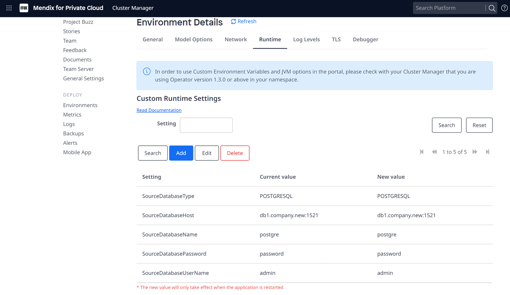510x295 pixels.
Task: Select the Log Levels tab
Action: (306, 39)
